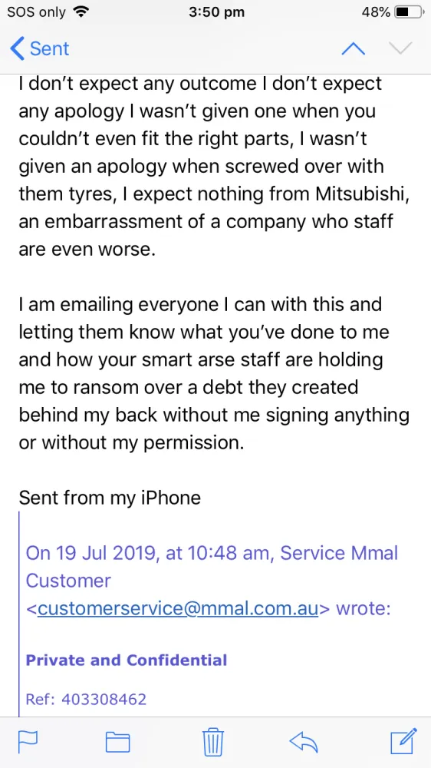Tap the 48% battery percentage label
This screenshot has height=768, width=431.
click(x=376, y=12)
